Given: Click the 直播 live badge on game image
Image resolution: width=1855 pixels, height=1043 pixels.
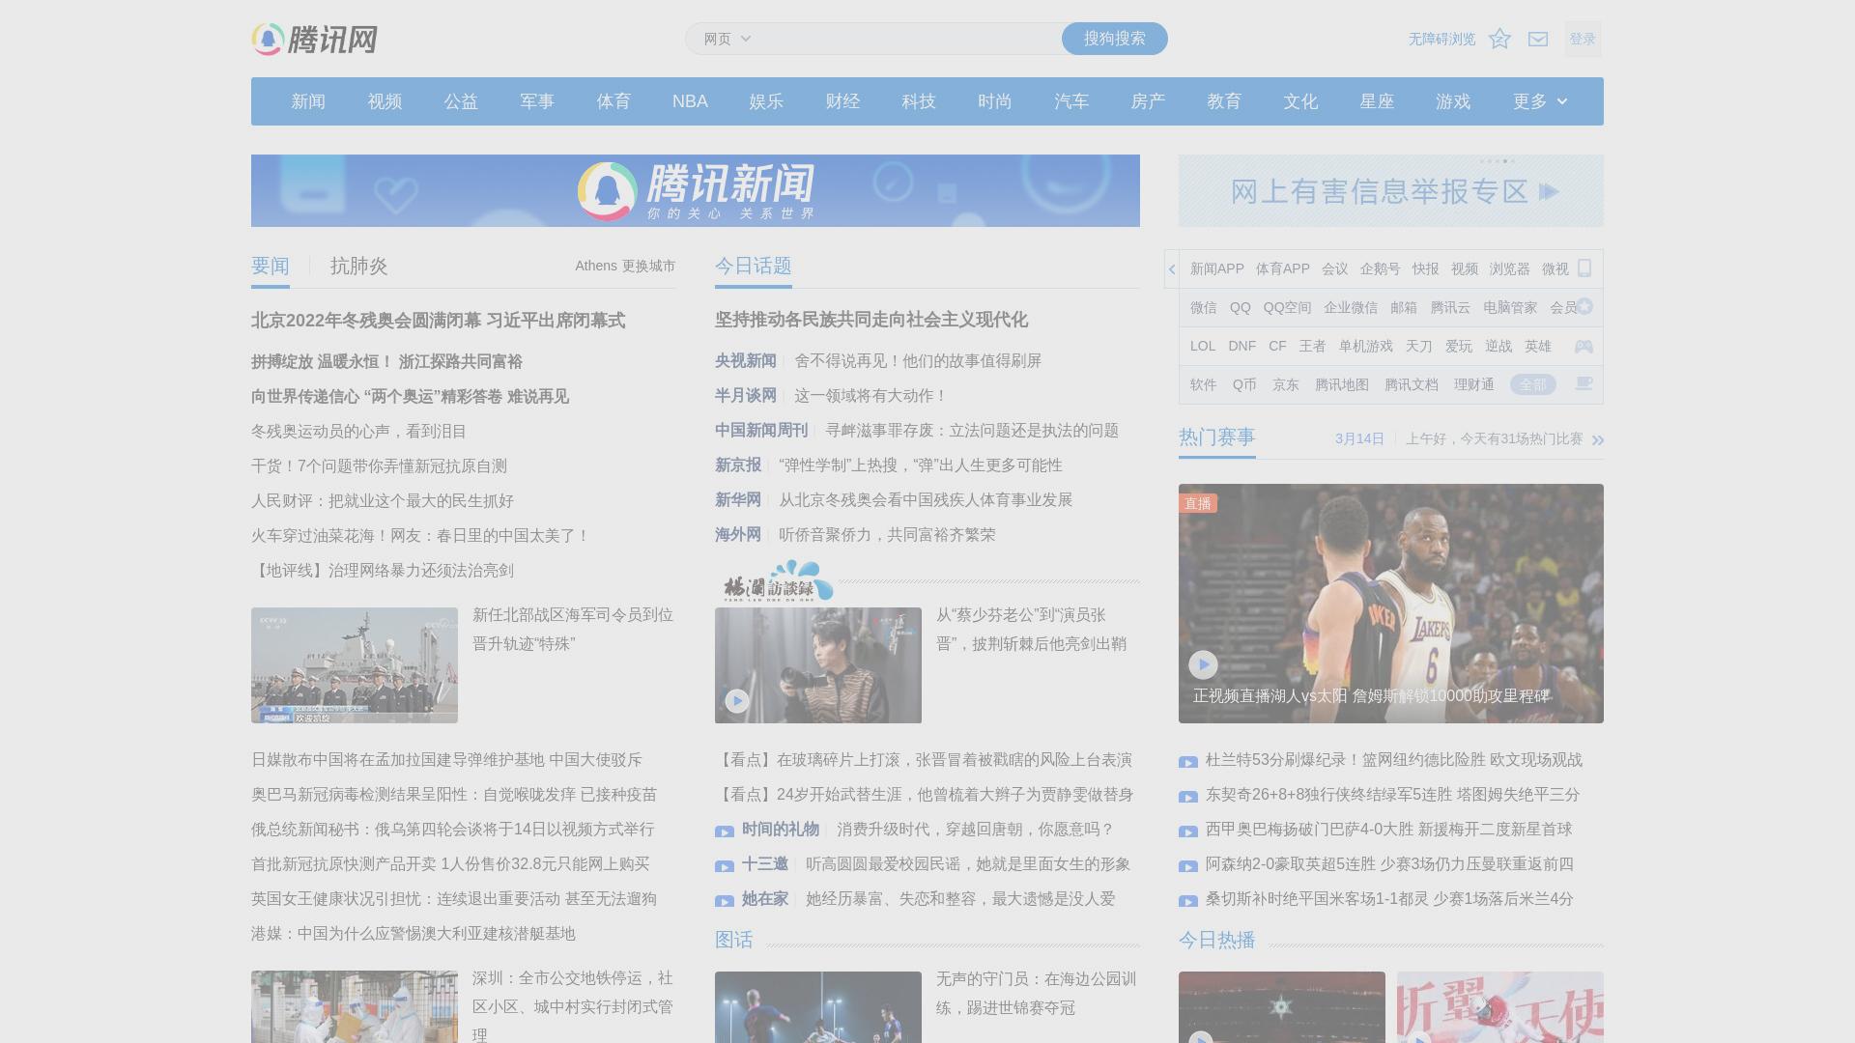Looking at the screenshot, I should (1198, 503).
